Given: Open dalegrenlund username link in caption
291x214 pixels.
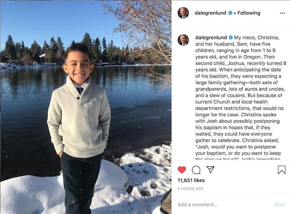Looking at the screenshot, I should pyautogui.click(x=211, y=37).
